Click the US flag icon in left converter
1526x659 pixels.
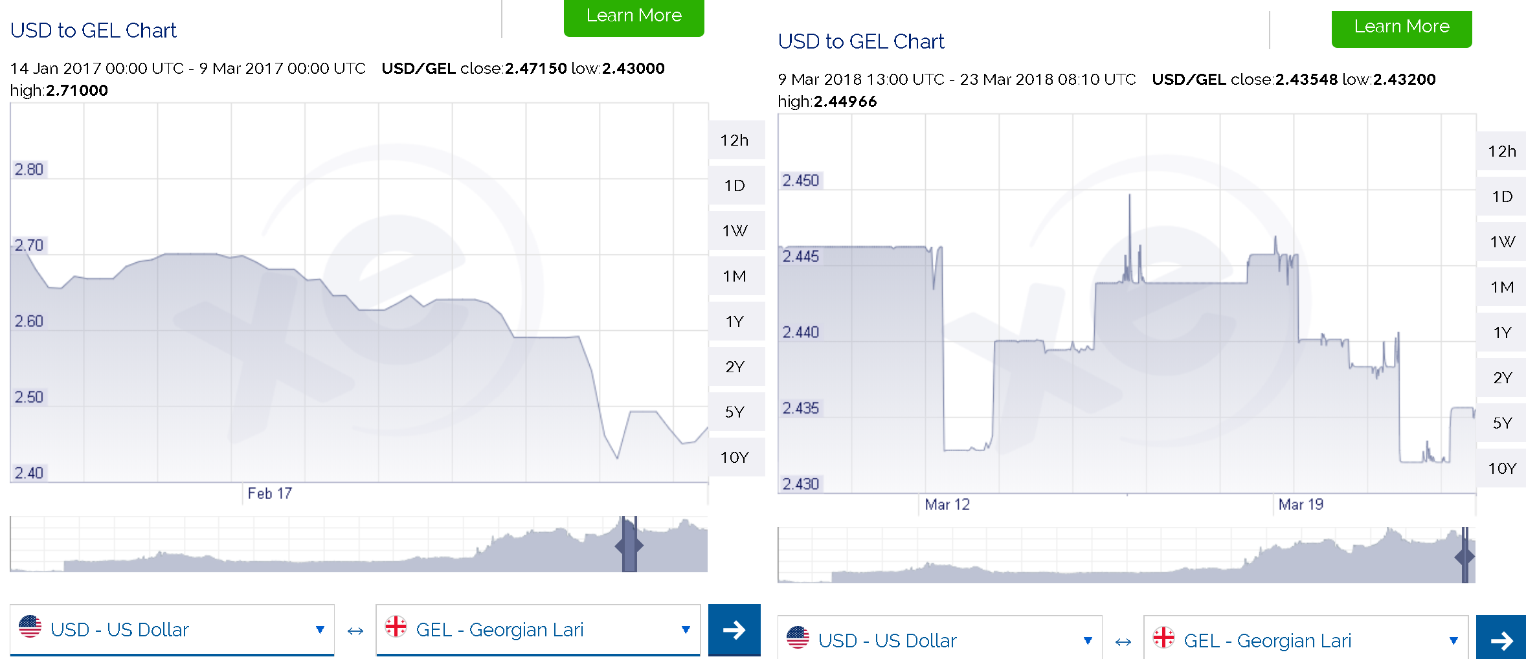[x=30, y=627]
